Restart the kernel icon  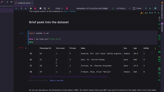(45, 8)
